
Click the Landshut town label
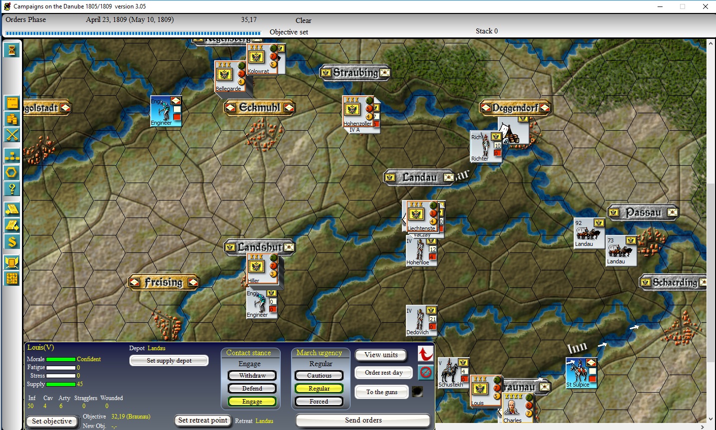260,247
